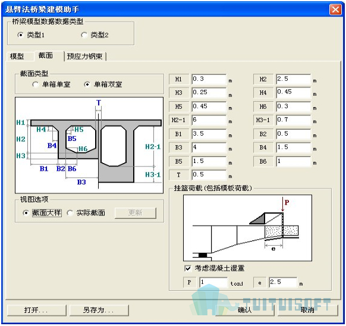Click the B5 input field
Viewport: 346px width, 326px height.
[209, 161]
